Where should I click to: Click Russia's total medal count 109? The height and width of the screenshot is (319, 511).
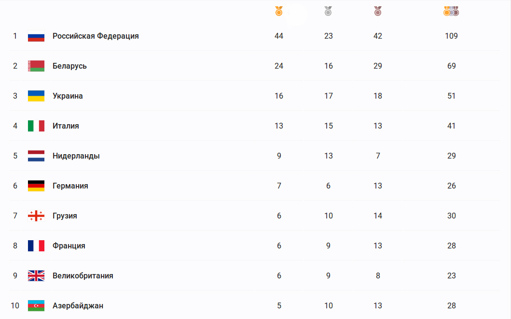coord(451,36)
